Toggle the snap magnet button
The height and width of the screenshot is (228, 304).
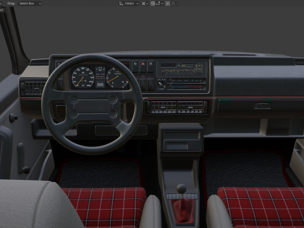pos(153,3)
